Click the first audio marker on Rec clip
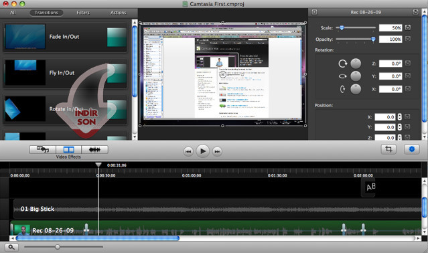Viewport: 428px width, 253px height. pos(86,229)
